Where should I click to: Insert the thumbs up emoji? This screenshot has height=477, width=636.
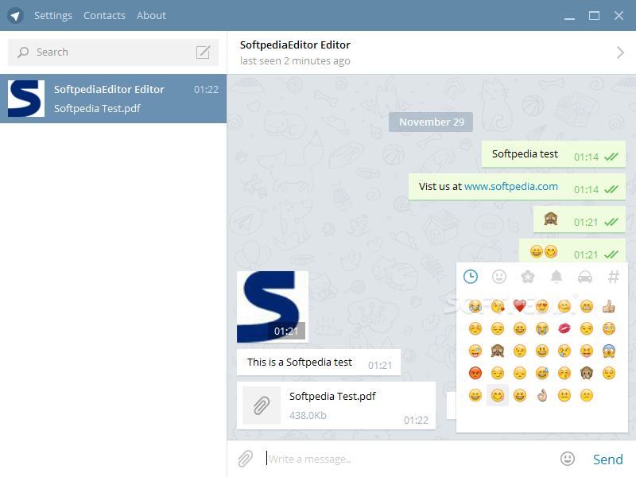609,306
